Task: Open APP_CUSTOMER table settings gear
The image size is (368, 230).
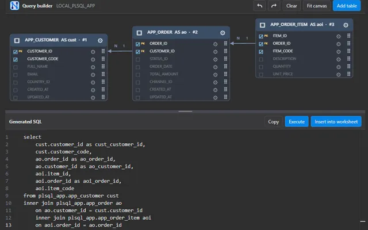Action: coord(100,41)
